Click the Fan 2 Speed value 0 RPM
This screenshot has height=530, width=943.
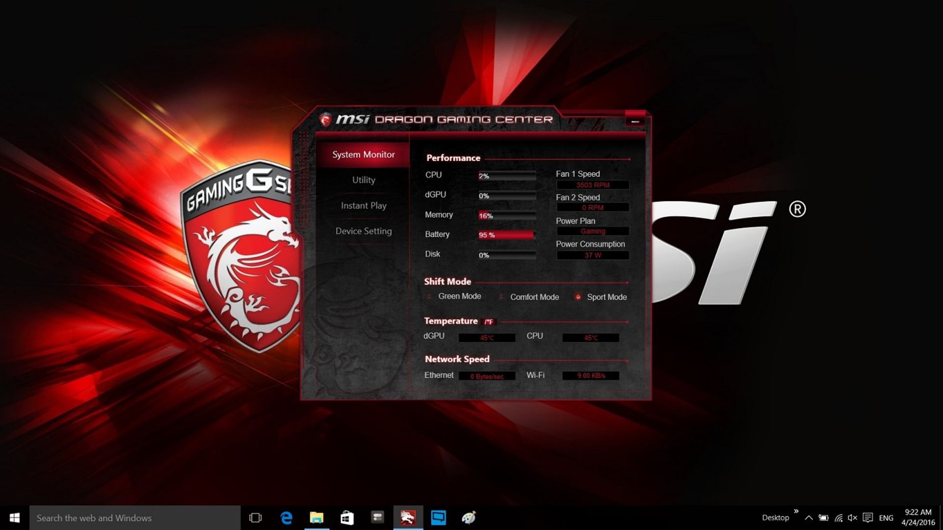593,208
